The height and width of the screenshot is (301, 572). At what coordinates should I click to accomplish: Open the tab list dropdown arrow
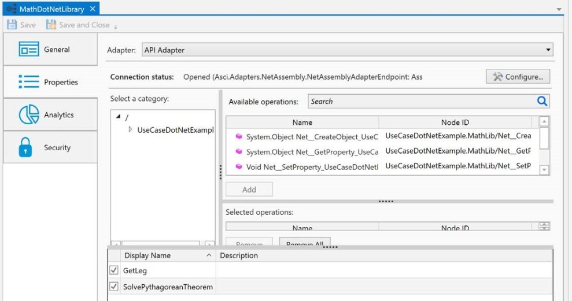click(559, 10)
